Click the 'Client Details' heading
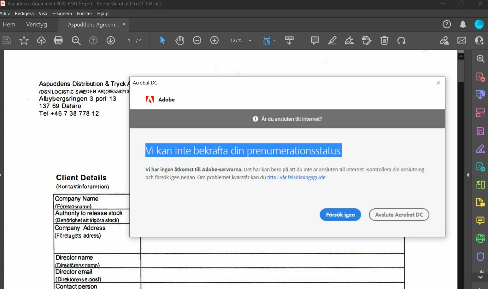The width and height of the screenshot is (488, 289). (81, 178)
